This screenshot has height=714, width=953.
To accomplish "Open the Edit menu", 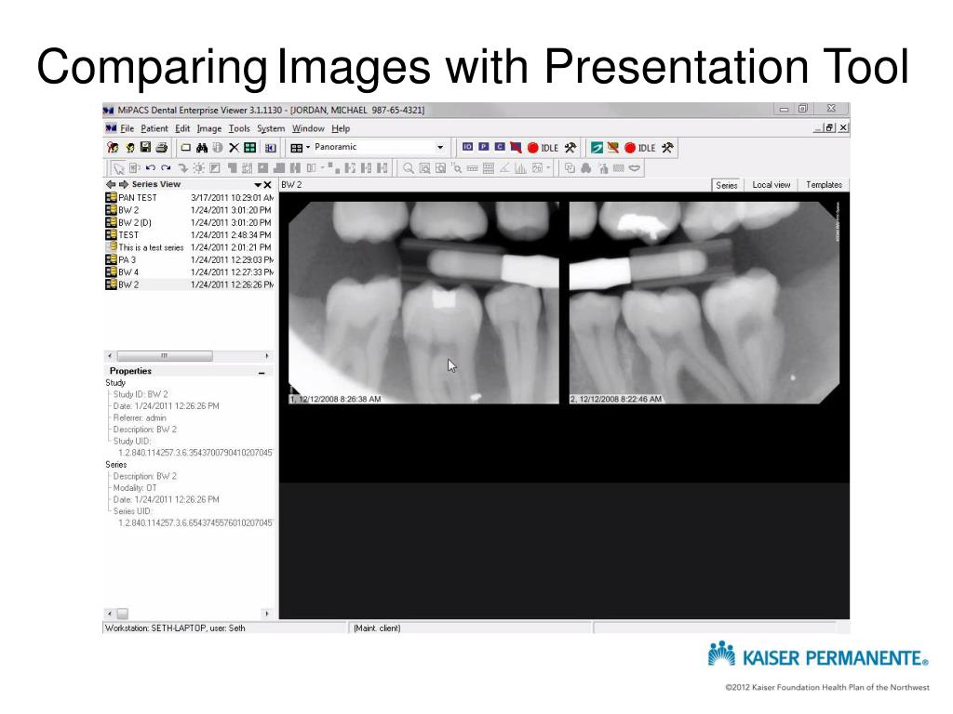I will pyautogui.click(x=182, y=128).
